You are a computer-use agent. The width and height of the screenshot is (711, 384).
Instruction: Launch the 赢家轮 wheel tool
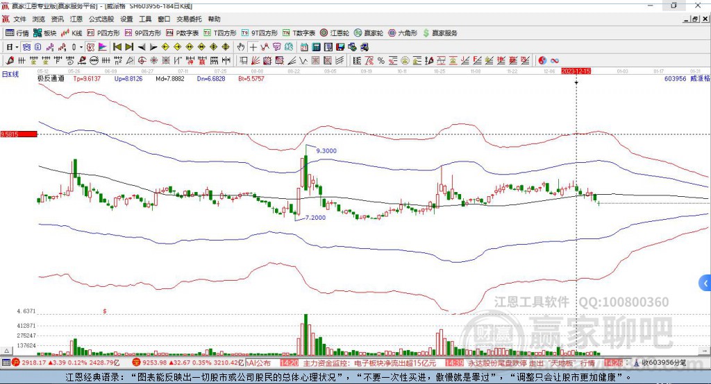[x=369, y=33]
